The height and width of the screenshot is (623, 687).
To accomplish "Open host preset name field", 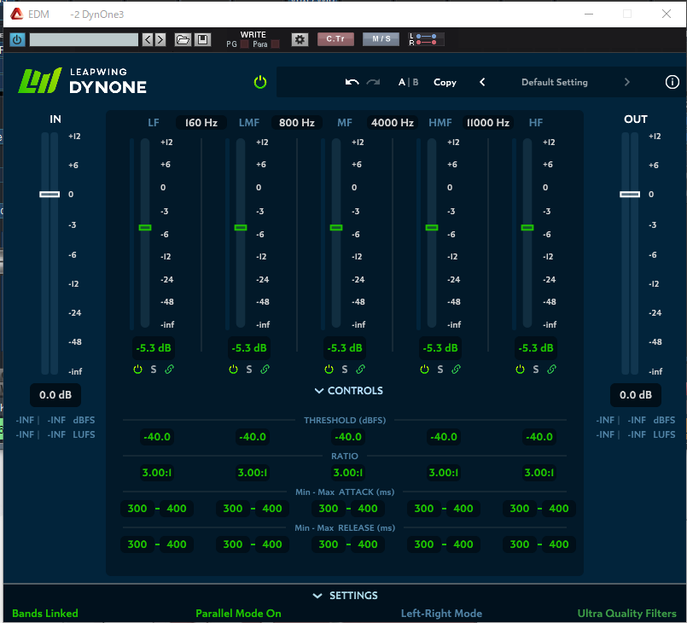I will coord(84,40).
